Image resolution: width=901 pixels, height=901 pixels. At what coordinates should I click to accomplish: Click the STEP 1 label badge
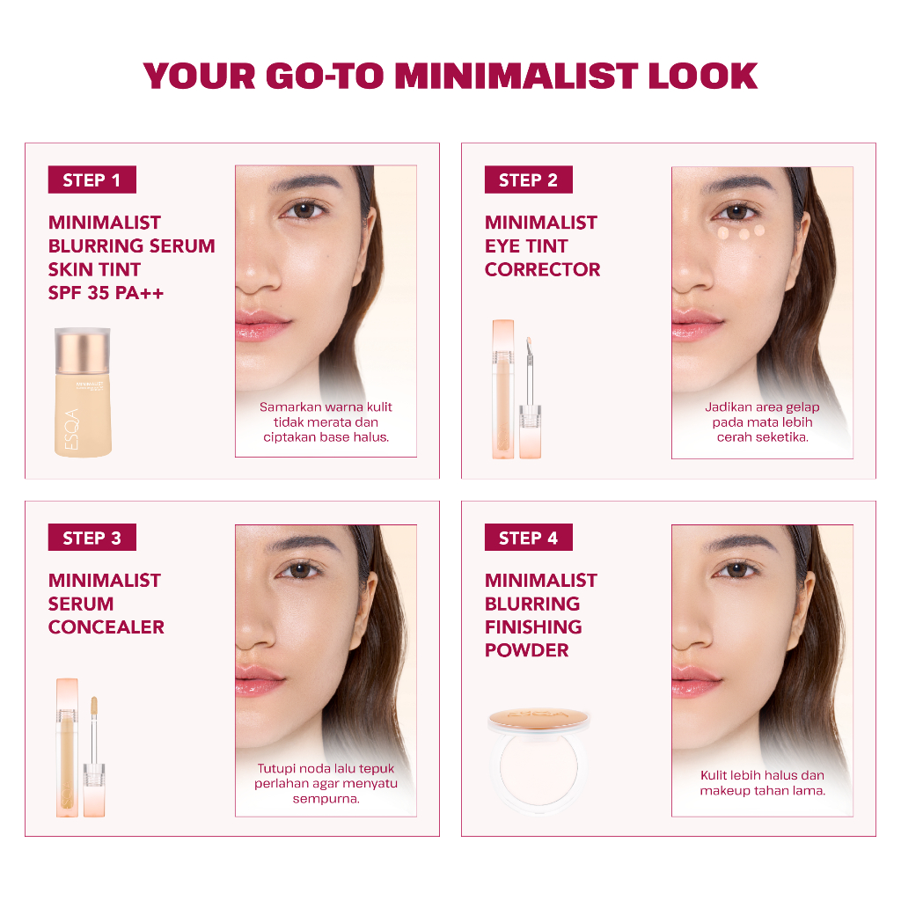click(x=92, y=179)
